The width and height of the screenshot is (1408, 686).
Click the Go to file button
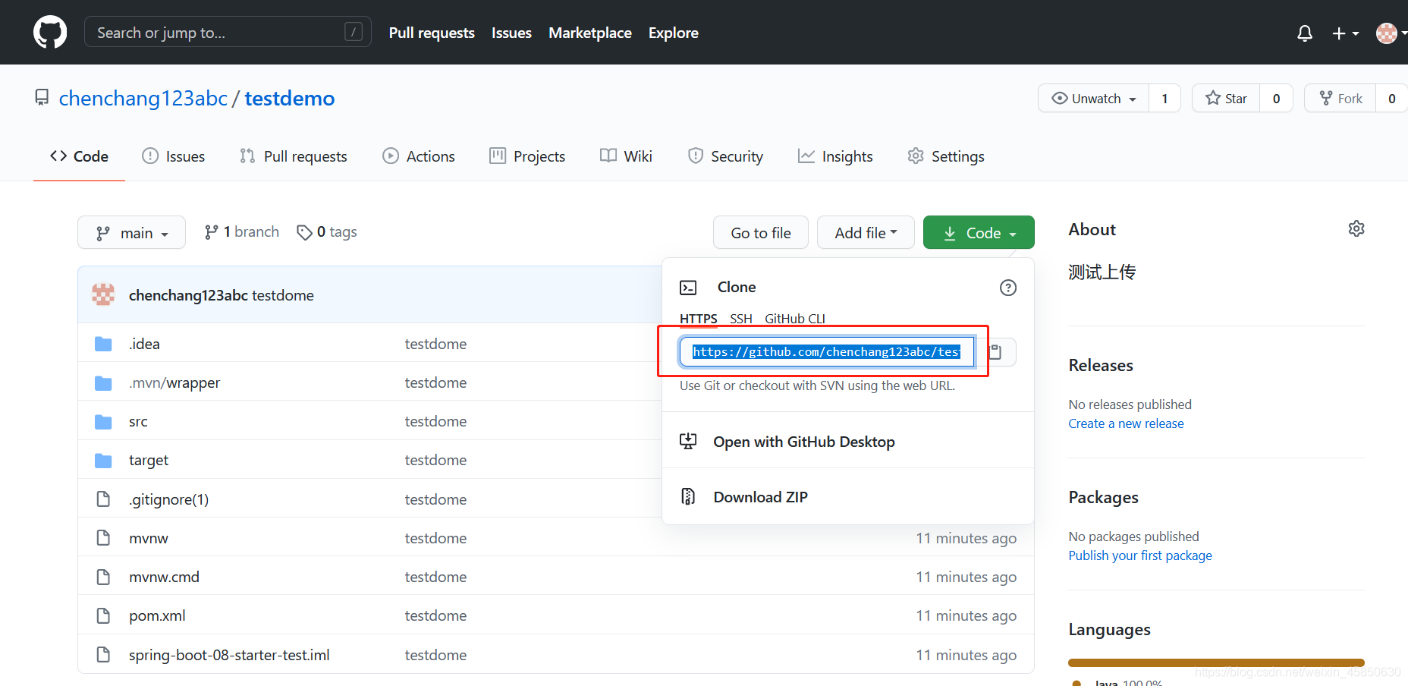(761, 233)
